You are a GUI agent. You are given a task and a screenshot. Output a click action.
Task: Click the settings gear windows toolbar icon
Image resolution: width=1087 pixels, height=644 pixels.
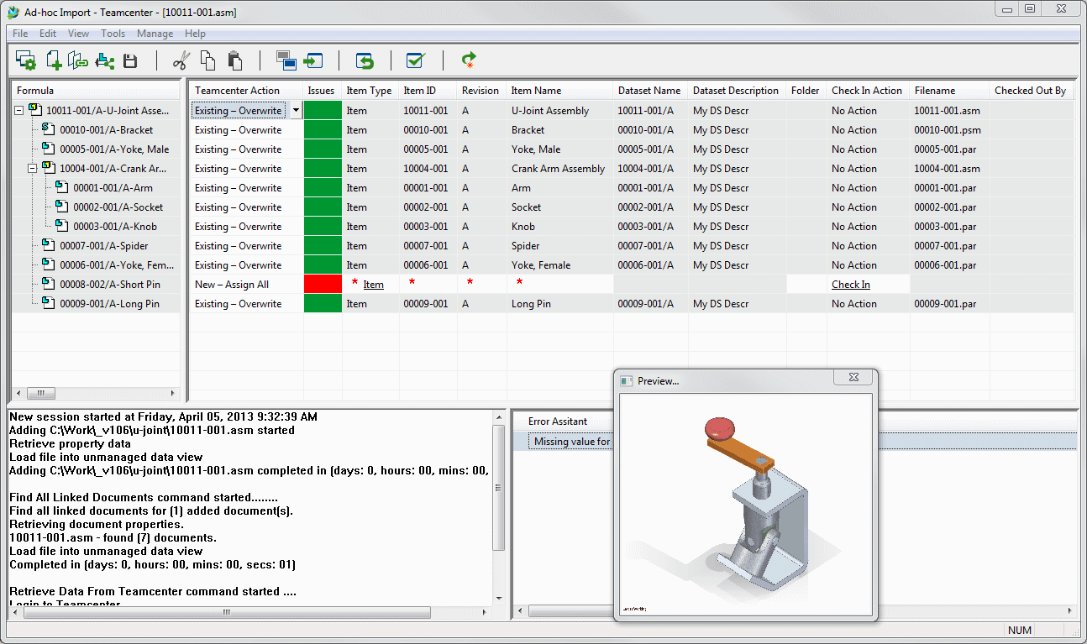point(25,60)
